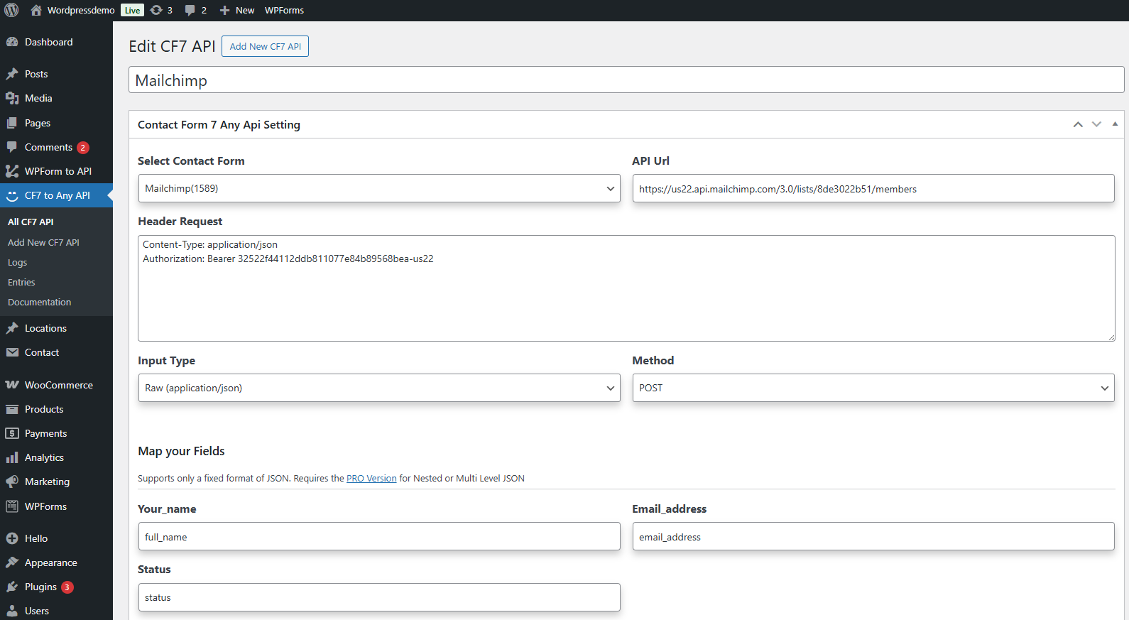
Task: Click the Users person icon
Action: (x=12, y=611)
